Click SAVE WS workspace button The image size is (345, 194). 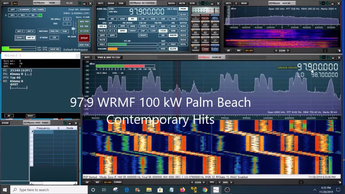pyautogui.click(x=54, y=49)
